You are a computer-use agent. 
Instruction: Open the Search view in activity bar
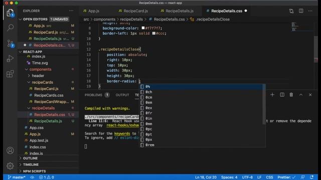pyautogui.click(x=10, y=28)
